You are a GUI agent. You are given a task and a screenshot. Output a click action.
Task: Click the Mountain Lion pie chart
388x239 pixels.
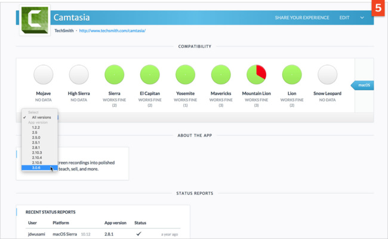[256, 75]
